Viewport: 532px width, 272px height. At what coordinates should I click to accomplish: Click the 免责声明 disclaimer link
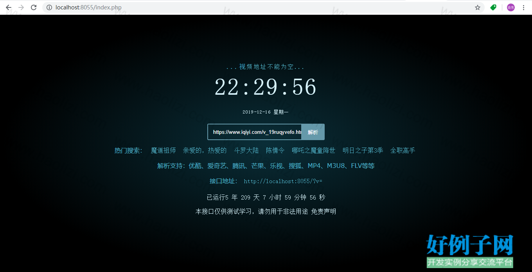pos(324,211)
